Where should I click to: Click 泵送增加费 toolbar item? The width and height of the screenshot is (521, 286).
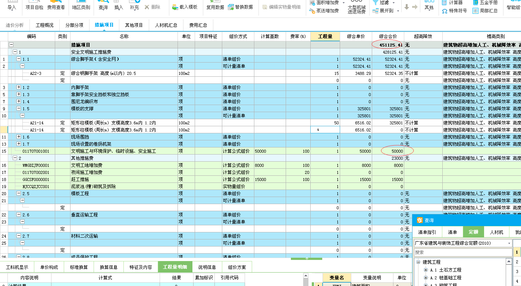pyautogui.click(x=324, y=11)
